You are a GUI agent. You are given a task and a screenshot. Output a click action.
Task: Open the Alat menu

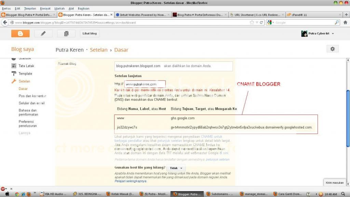point(71,9)
